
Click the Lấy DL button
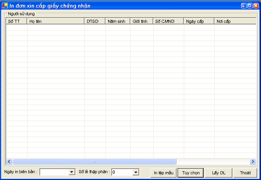(x=219, y=173)
